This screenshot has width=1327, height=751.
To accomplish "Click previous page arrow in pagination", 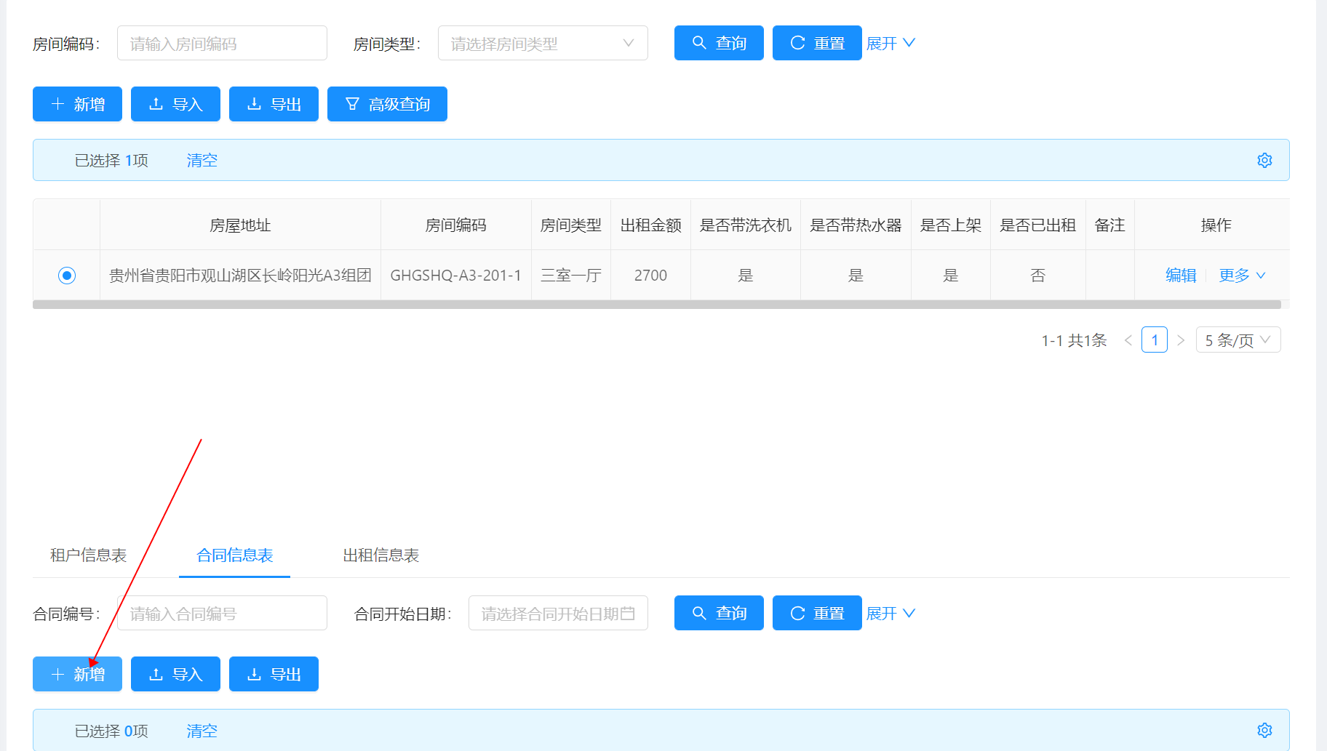I will [x=1128, y=340].
